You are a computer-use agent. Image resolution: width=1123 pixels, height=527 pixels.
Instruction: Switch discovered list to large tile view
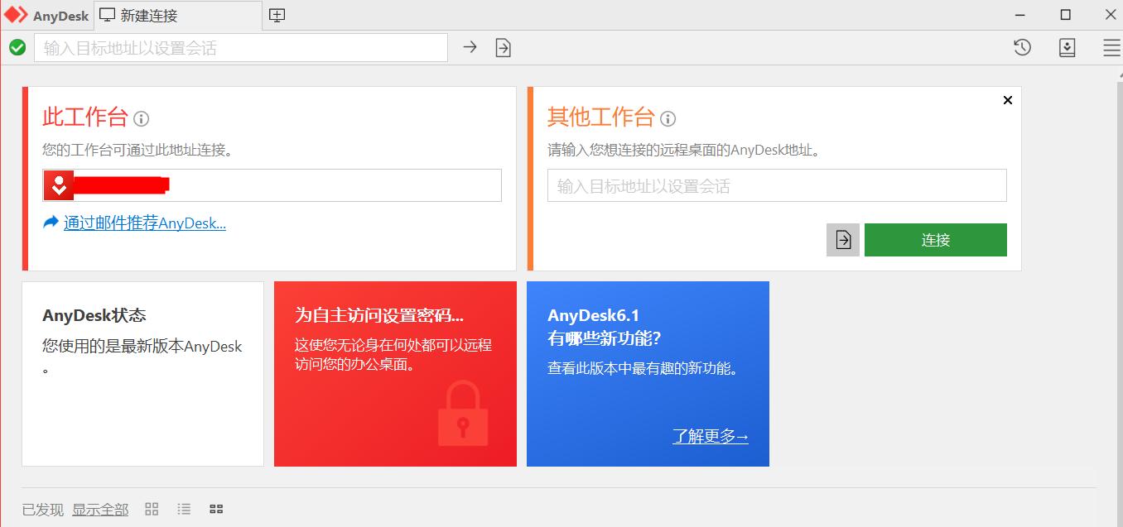(152, 509)
